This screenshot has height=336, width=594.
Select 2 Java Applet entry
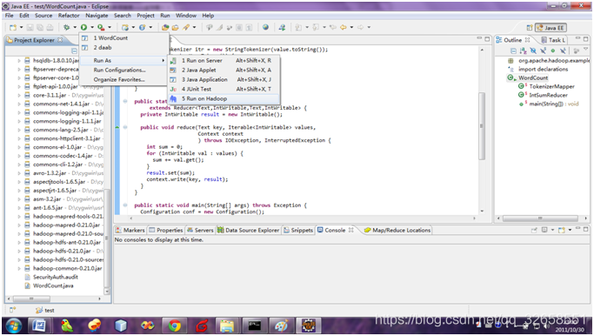(x=224, y=71)
